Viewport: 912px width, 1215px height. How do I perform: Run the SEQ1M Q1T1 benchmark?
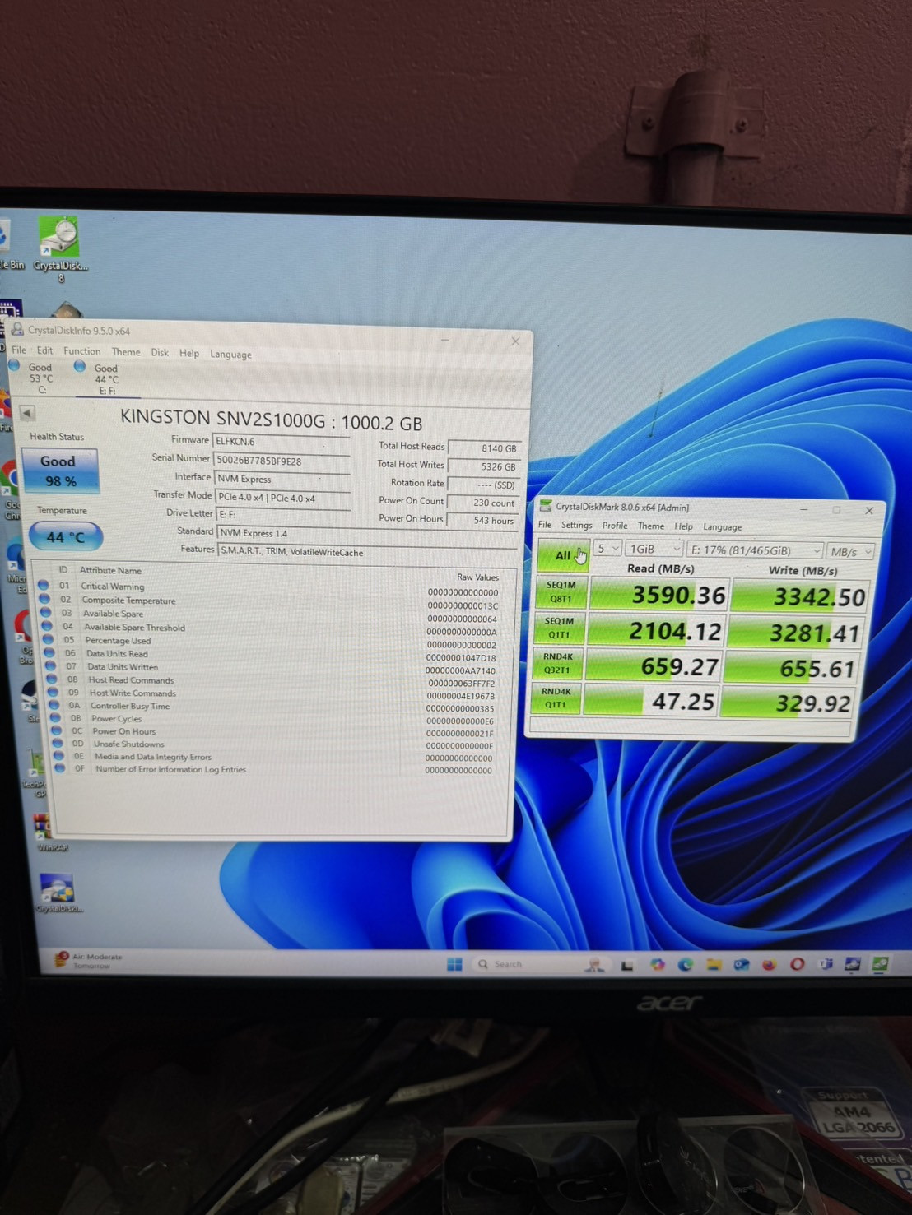click(559, 628)
